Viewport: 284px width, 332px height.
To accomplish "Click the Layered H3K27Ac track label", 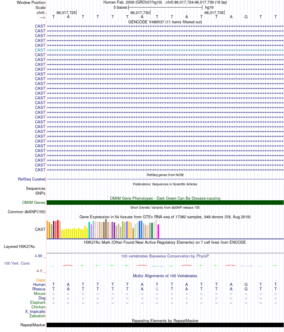I will (x=19, y=246).
